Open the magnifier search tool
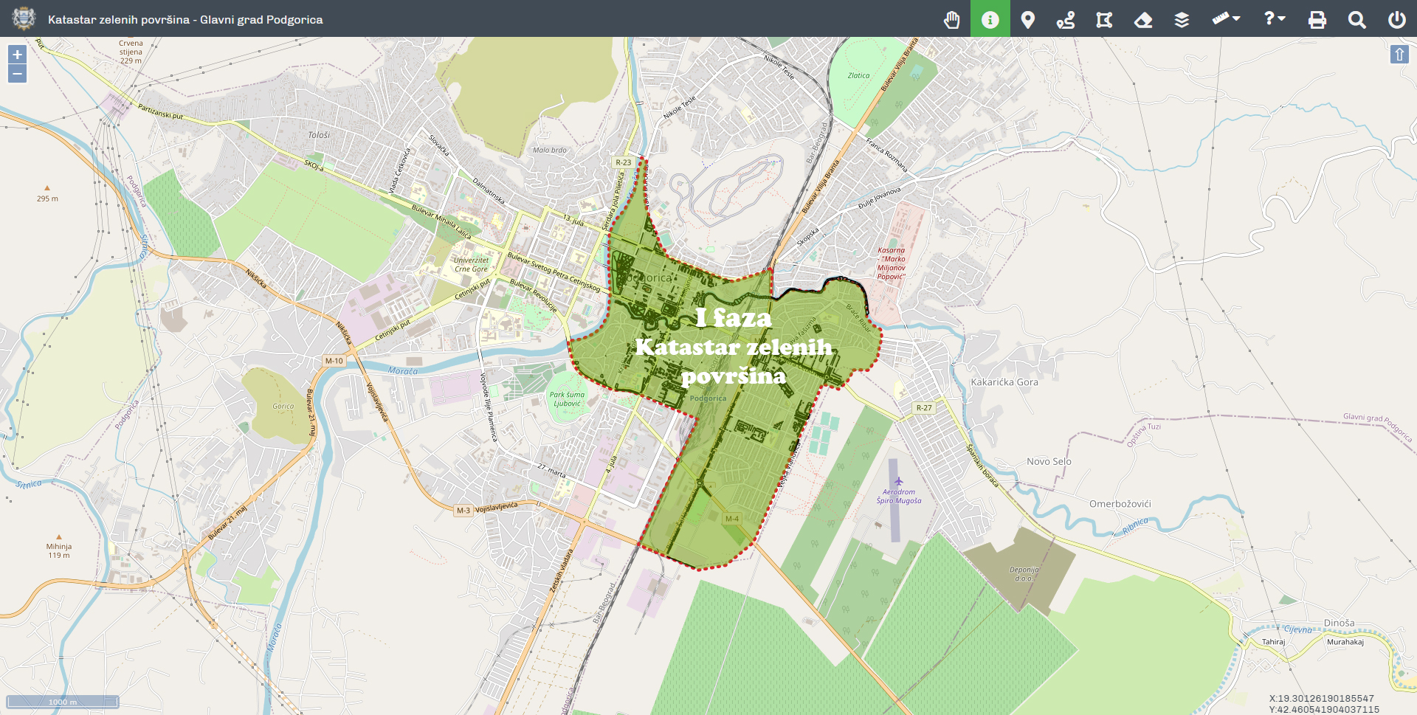Viewport: 1417px width, 715px height. [1356, 19]
